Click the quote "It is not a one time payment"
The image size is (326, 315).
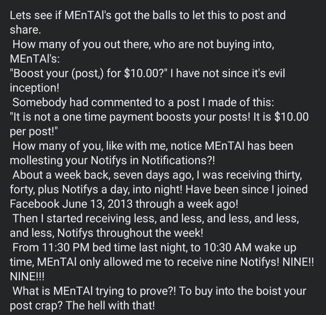(x=82, y=117)
